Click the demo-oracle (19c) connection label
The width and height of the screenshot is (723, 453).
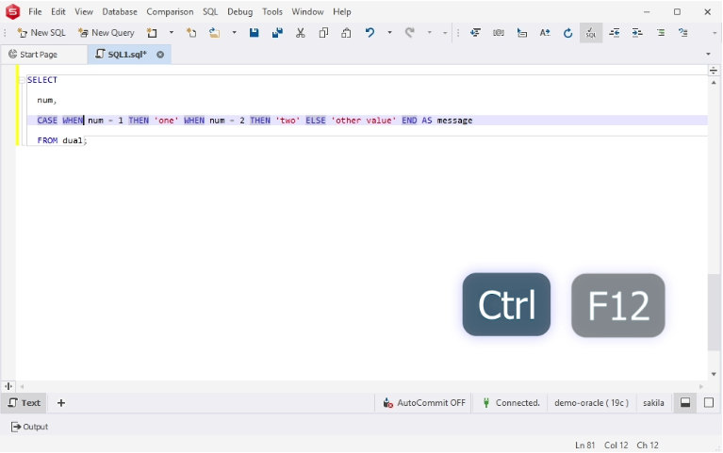coord(591,403)
